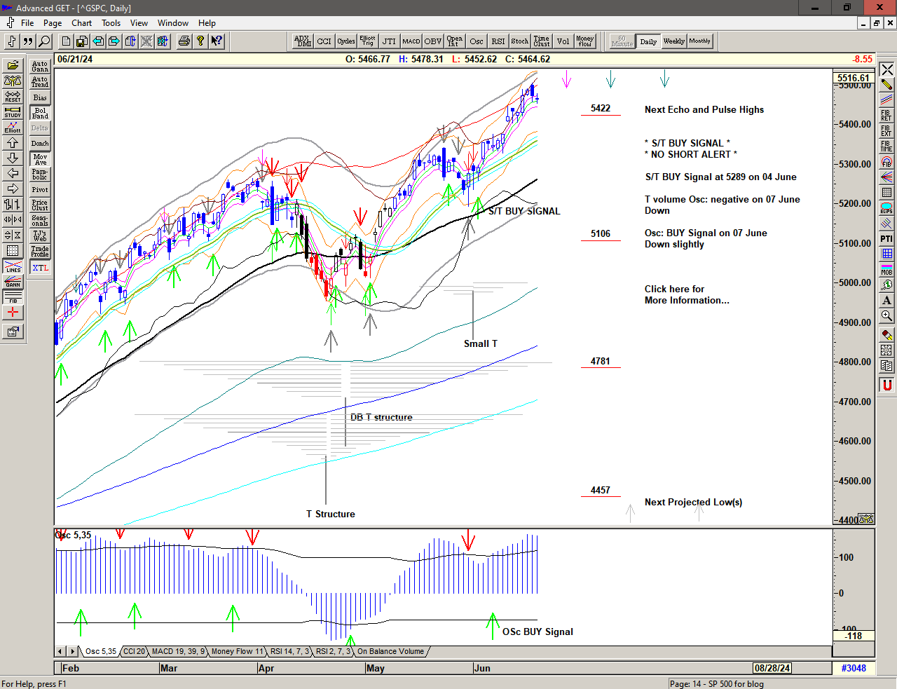Open the Tools menu
This screenshot has width=897, height=689.
[x=111, y=23]
